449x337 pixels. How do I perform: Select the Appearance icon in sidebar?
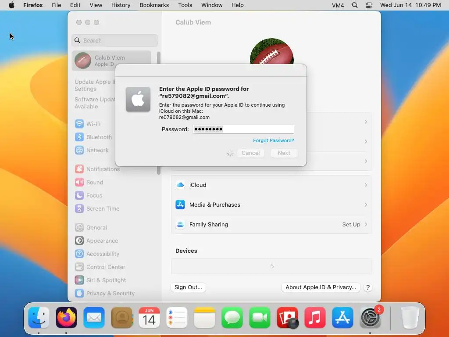tap(79, 241)
